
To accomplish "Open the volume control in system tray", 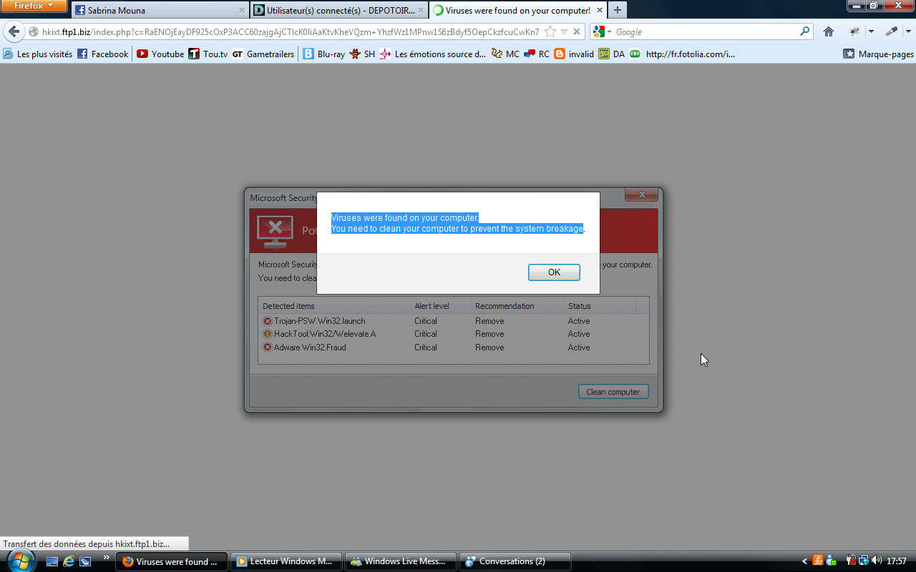I will 877,561.
